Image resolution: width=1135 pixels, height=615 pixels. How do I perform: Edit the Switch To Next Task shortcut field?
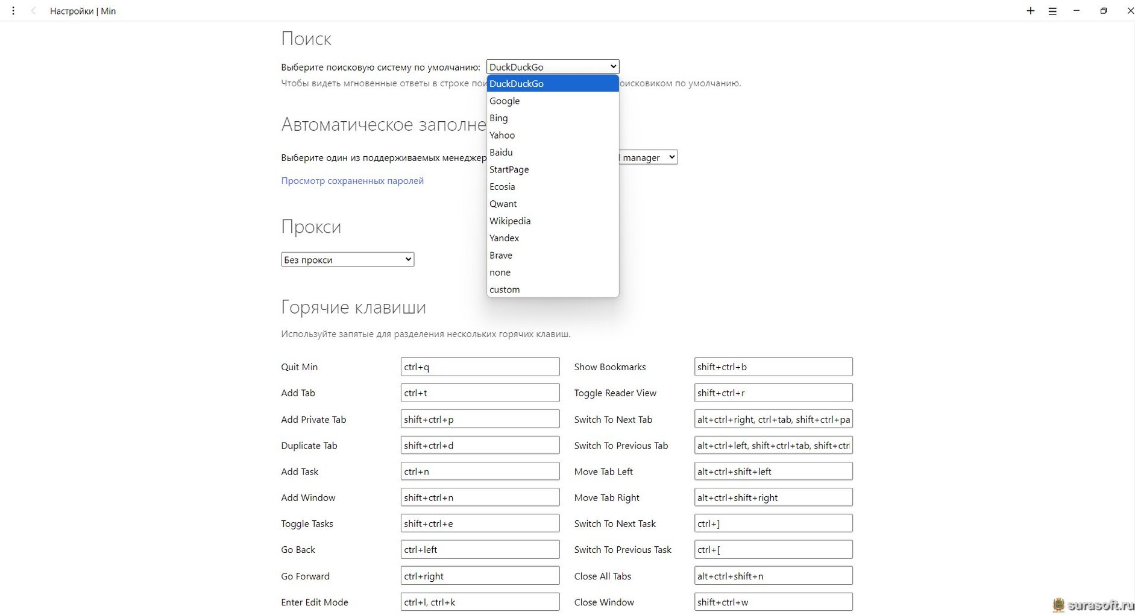click(773, 523)
